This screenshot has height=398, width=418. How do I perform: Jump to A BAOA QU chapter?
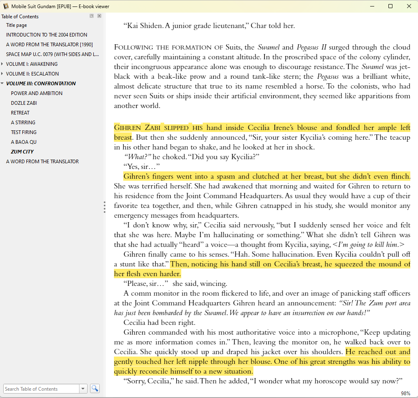coord(24,142)
